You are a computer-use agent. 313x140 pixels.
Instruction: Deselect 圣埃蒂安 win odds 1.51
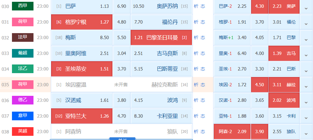[82, 69]
